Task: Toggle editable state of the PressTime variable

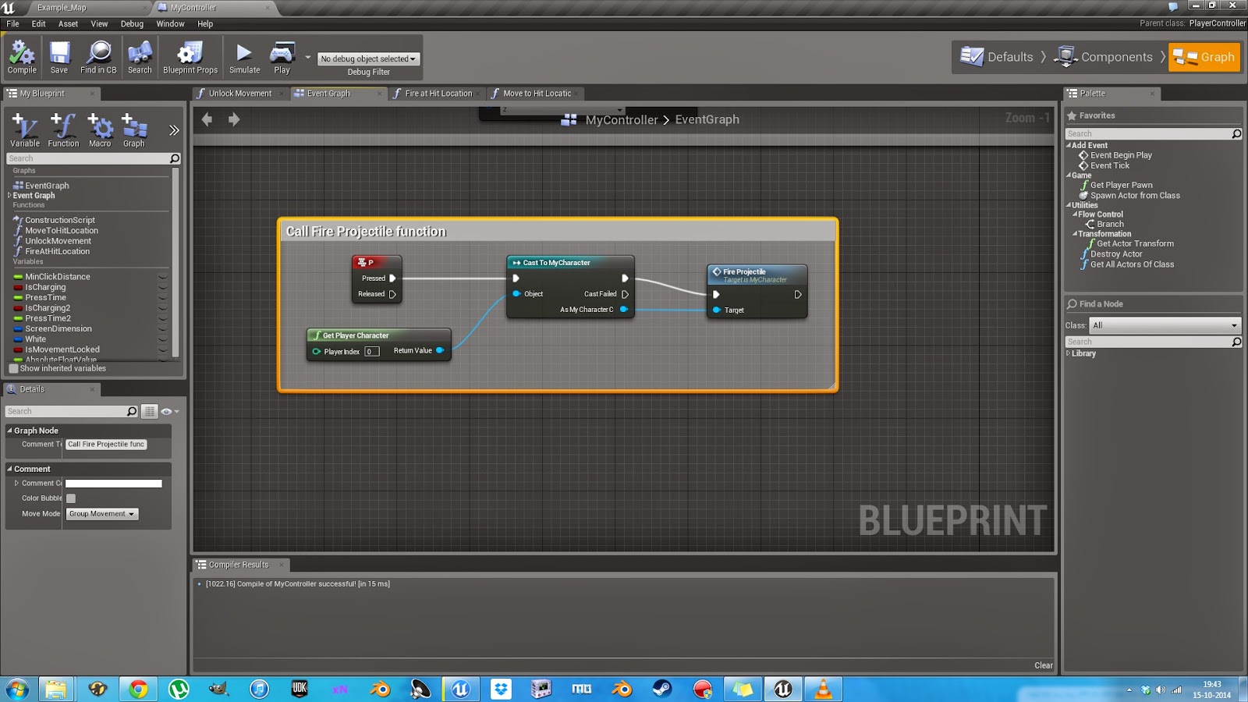Action: coord(161,297)
